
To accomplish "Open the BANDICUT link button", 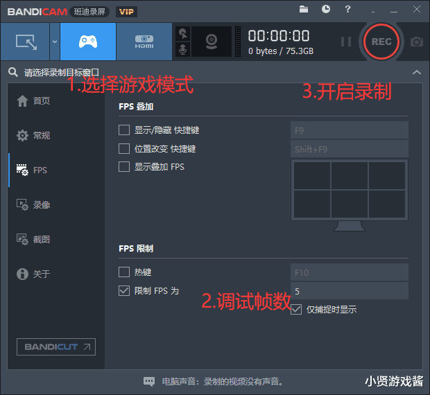I will (56, 346).
